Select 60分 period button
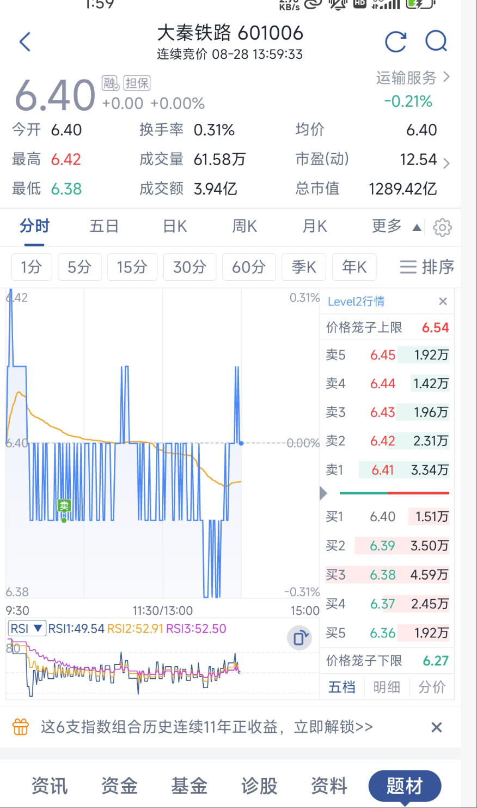 [x=249, y=267]
